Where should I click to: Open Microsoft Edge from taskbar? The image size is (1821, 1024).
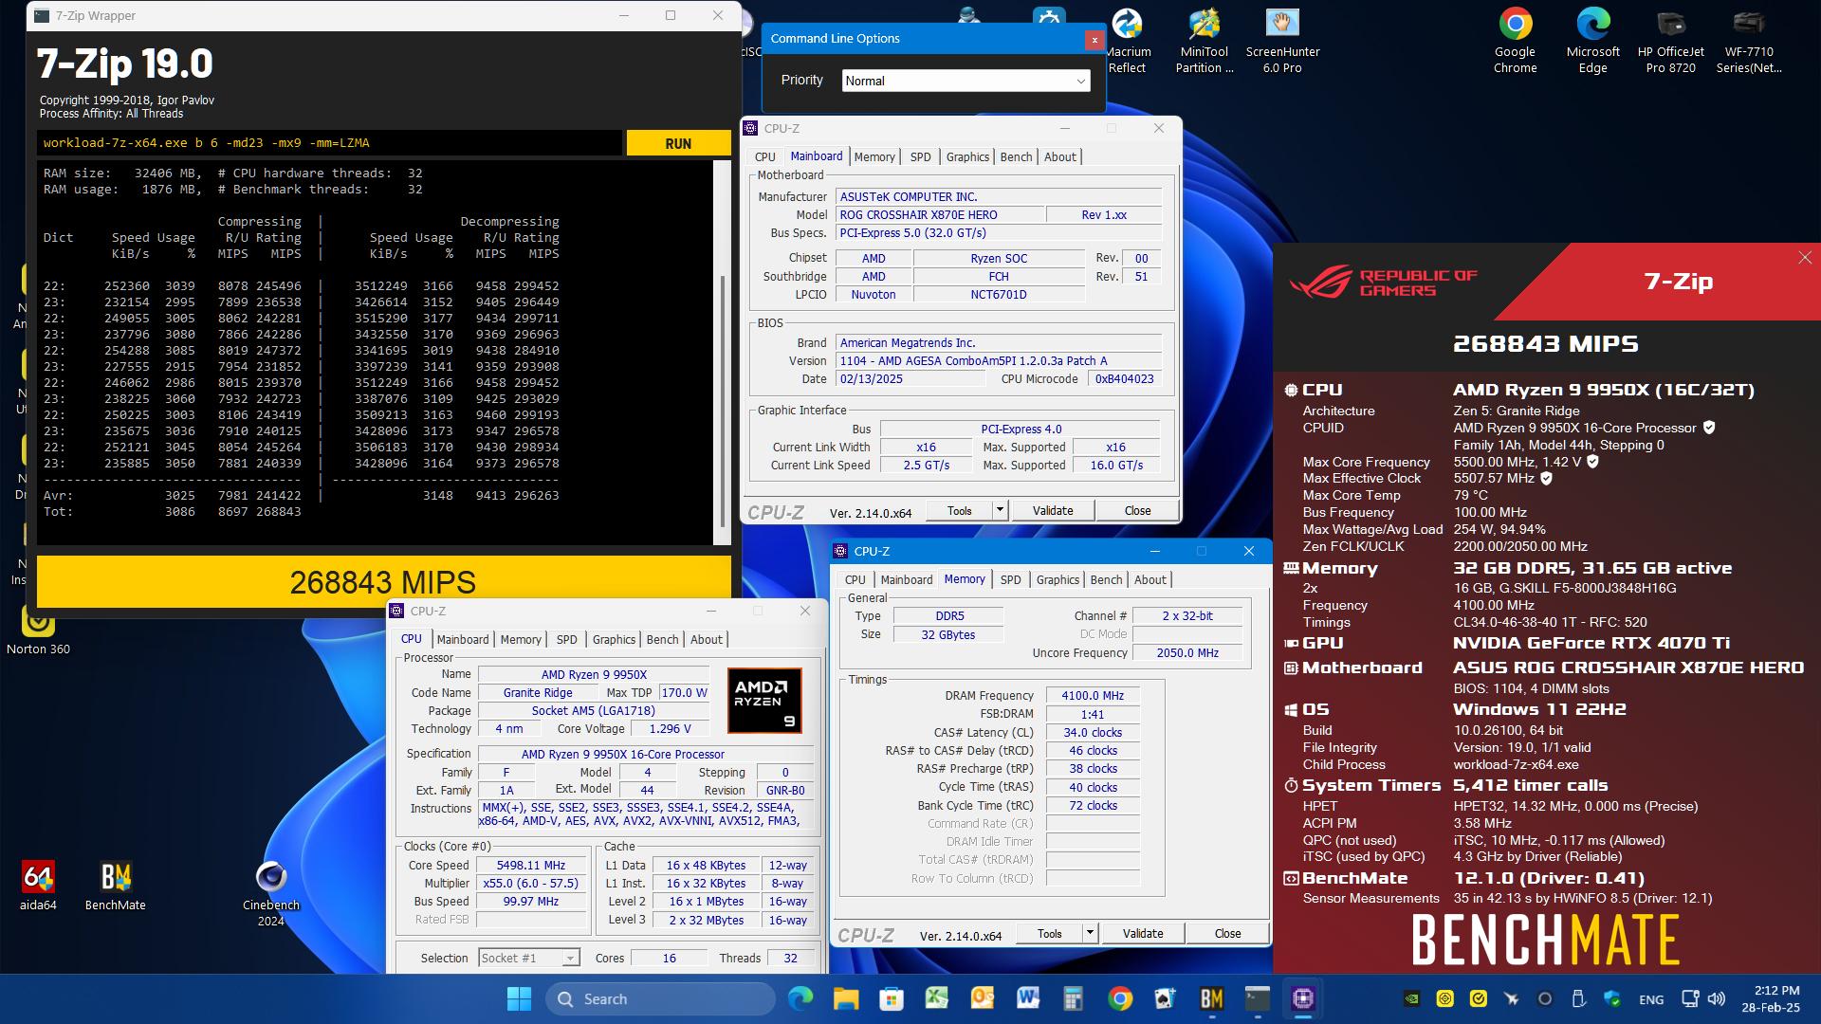(800, 998)
